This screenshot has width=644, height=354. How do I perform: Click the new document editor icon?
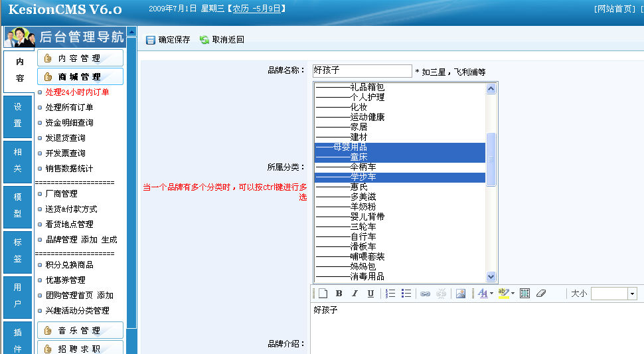(323, 293)
